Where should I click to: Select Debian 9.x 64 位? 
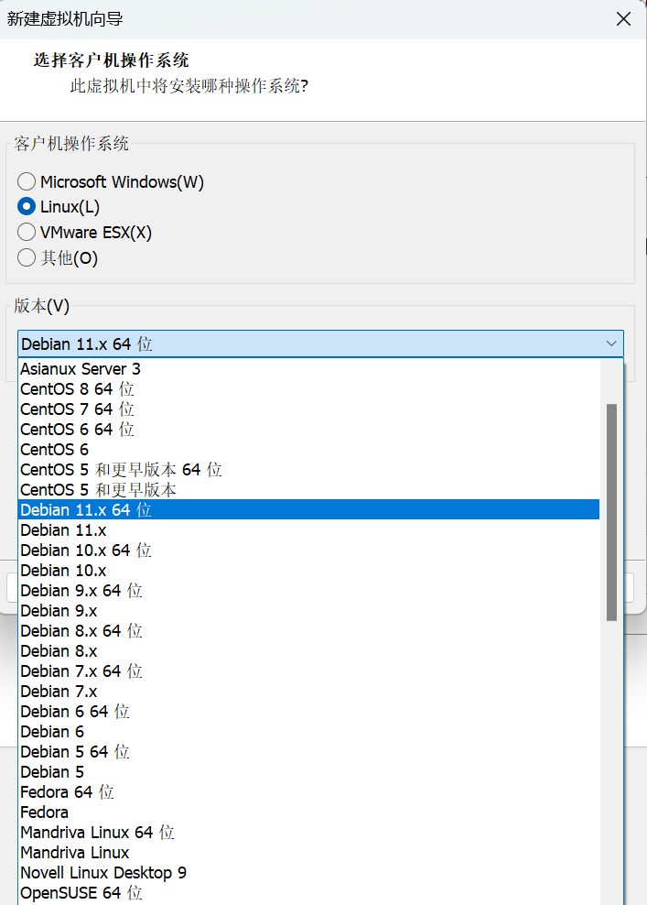309,591
